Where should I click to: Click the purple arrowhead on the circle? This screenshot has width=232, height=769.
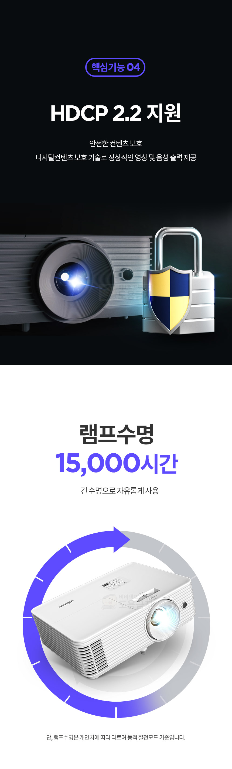tap(121, 540)
